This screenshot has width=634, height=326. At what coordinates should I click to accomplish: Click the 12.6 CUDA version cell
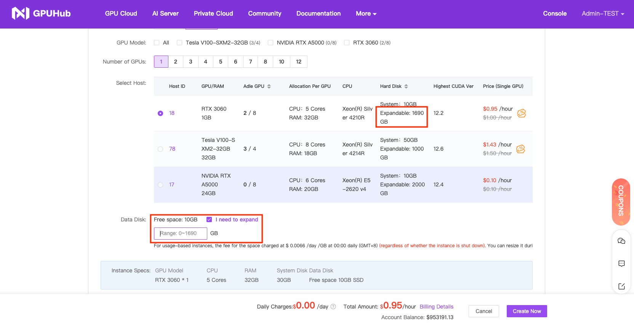[x=439, y=149]
